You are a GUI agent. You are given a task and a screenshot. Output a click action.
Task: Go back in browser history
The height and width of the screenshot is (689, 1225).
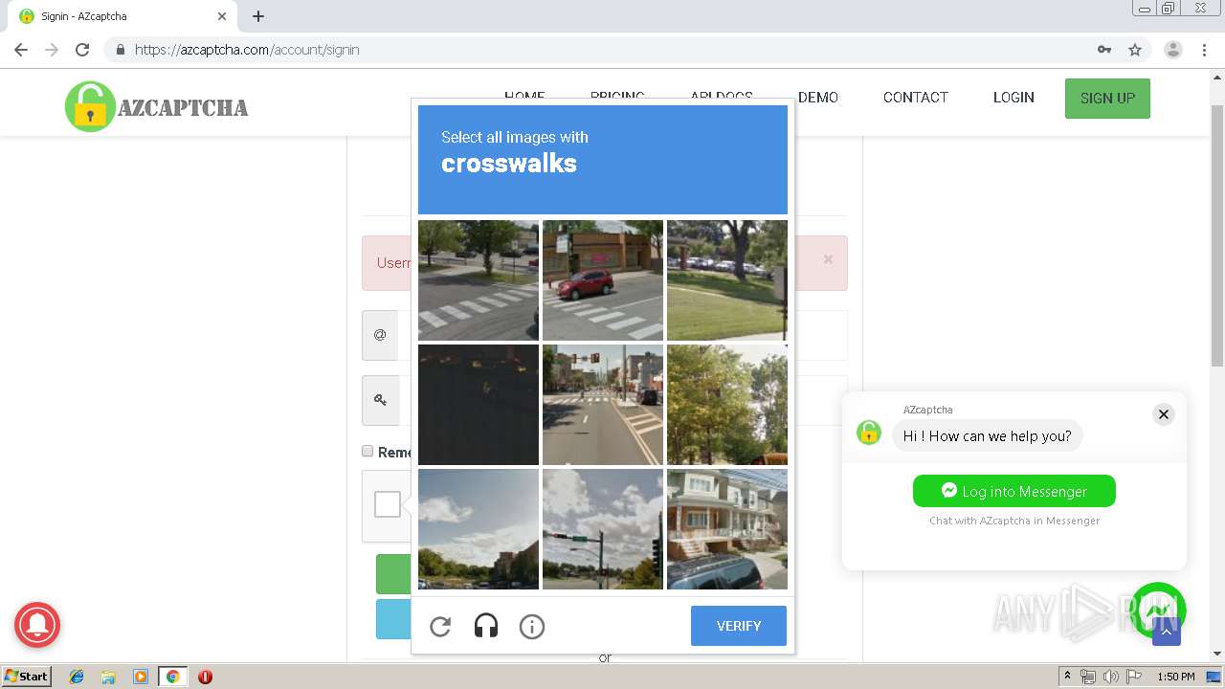click(x=21, y=50)
